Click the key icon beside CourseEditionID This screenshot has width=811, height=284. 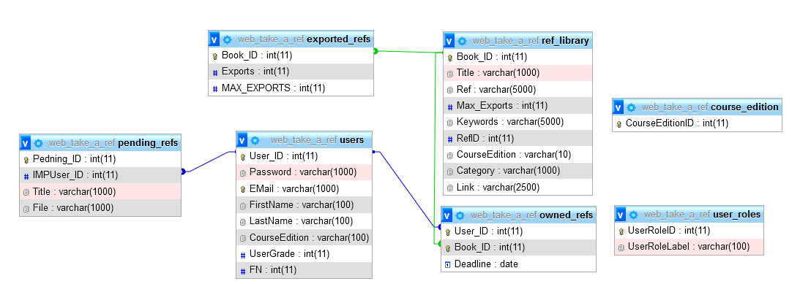click(618, 124)
